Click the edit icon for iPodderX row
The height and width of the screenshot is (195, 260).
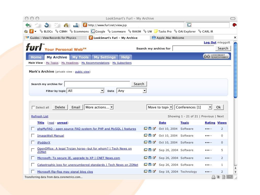point(154,142)
